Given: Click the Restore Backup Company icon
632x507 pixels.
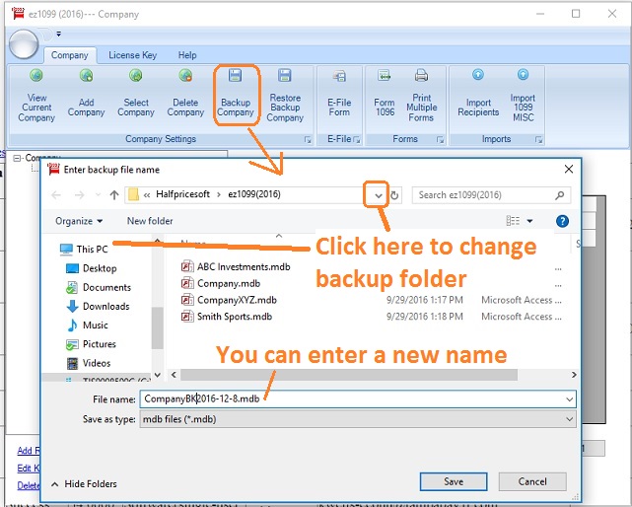Looking at the screenshot, I should pos(285,76).
